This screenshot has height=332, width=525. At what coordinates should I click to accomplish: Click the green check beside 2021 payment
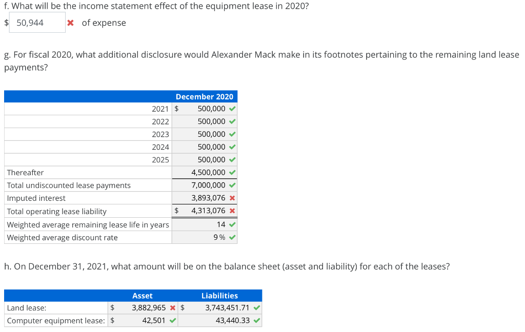click(x=232, y=109)
